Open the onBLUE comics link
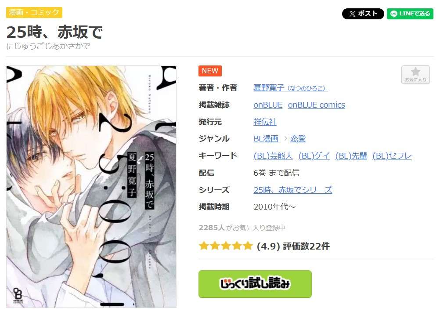This screenshot has width=440, height=315. pos(317,105)
